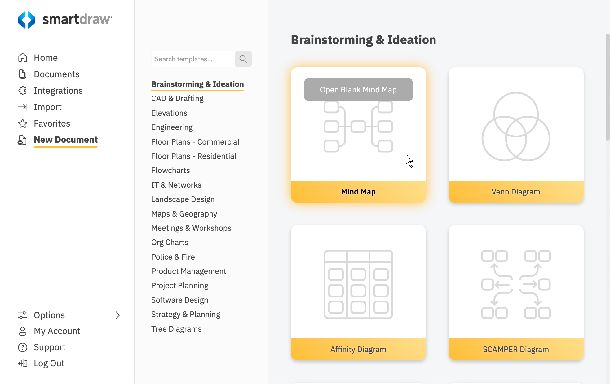Screen dimensions: 610x384
Task: Click the Documents navigation icon
Action: (x=23, y=74)
